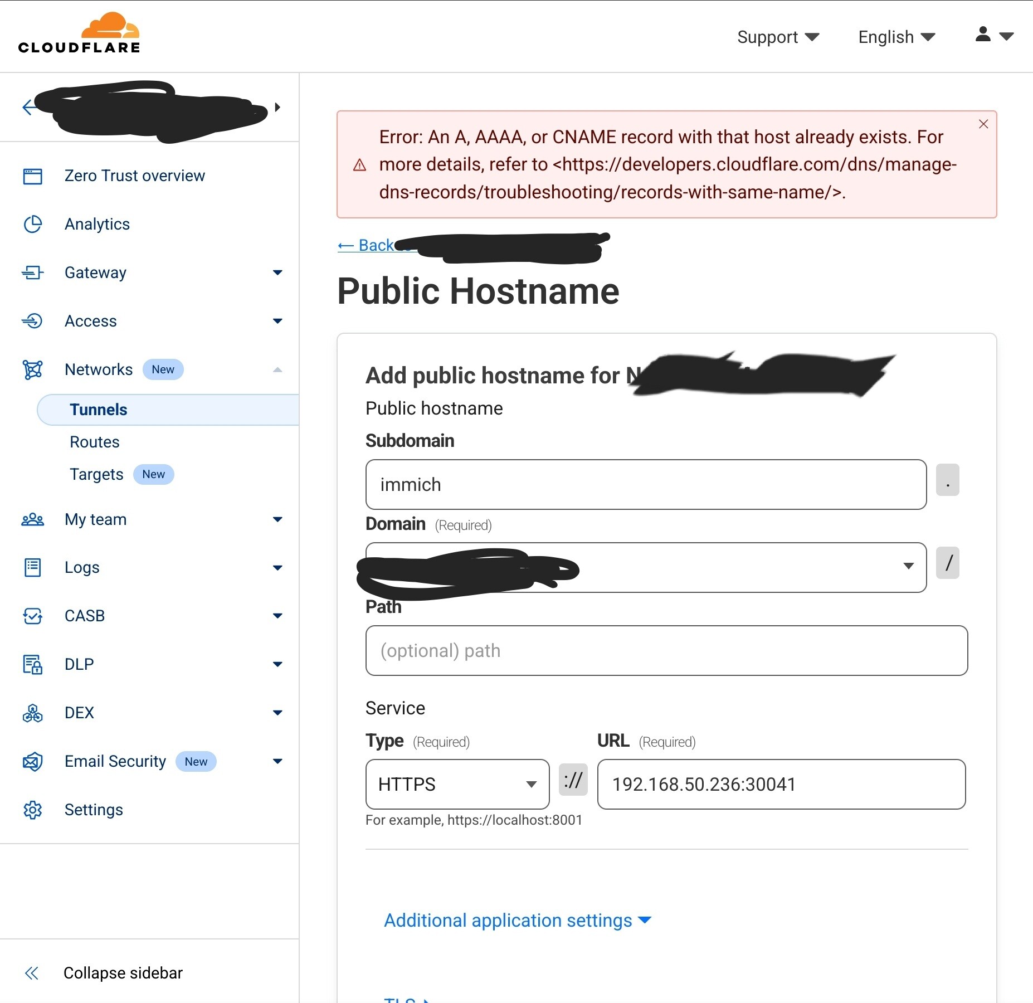
Task: Click the Gateway icon
Action: pyautogui.click(x=32, y=272)
